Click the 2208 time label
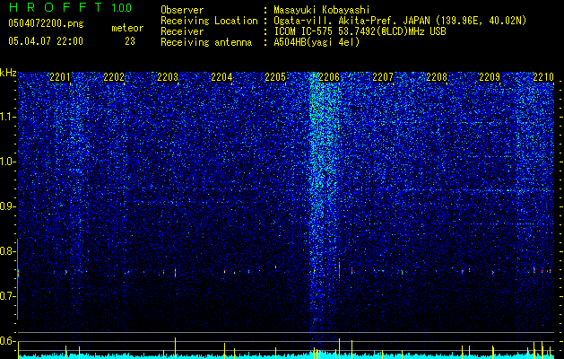 point(437,76)
